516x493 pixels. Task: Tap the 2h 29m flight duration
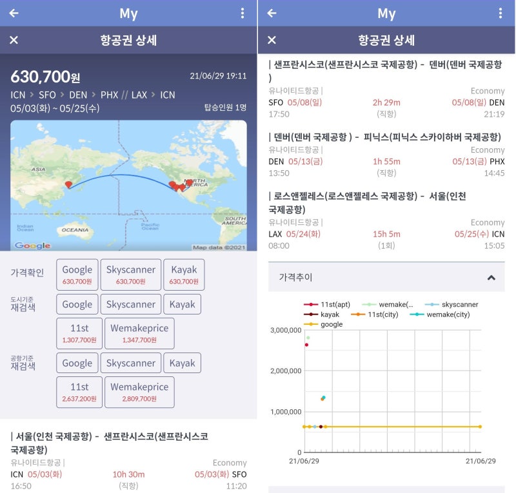386,102
